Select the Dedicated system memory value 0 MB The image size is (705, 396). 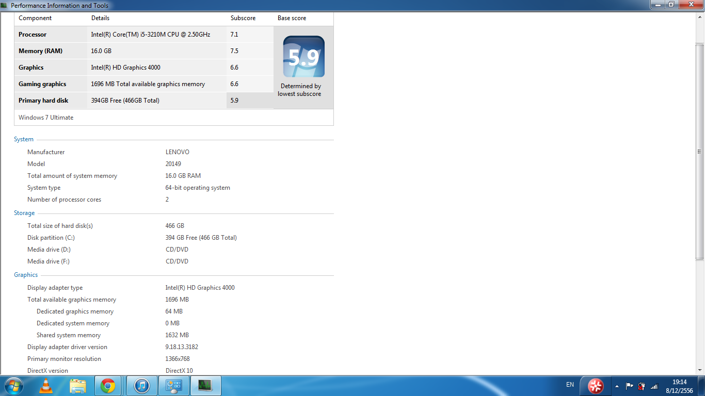[172, 323]
